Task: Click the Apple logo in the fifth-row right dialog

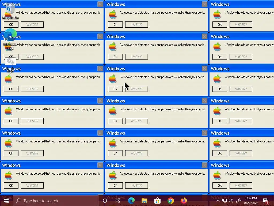Action: (x=217, y=143)
